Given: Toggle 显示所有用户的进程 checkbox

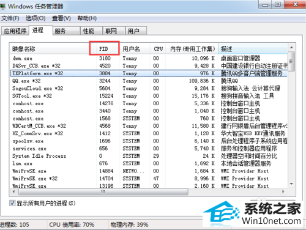Looking at the screenshot, I should coord(12,203).
